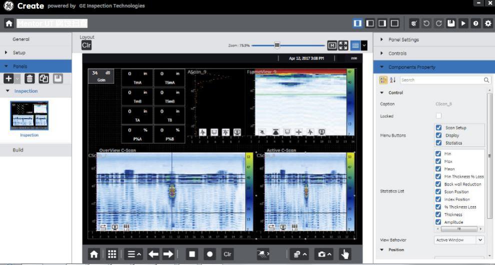Screen dimensions: 495x265
Task: Click the right arrow in bottom toolbar
Action: pyautogui.click(x=168, y=254)
